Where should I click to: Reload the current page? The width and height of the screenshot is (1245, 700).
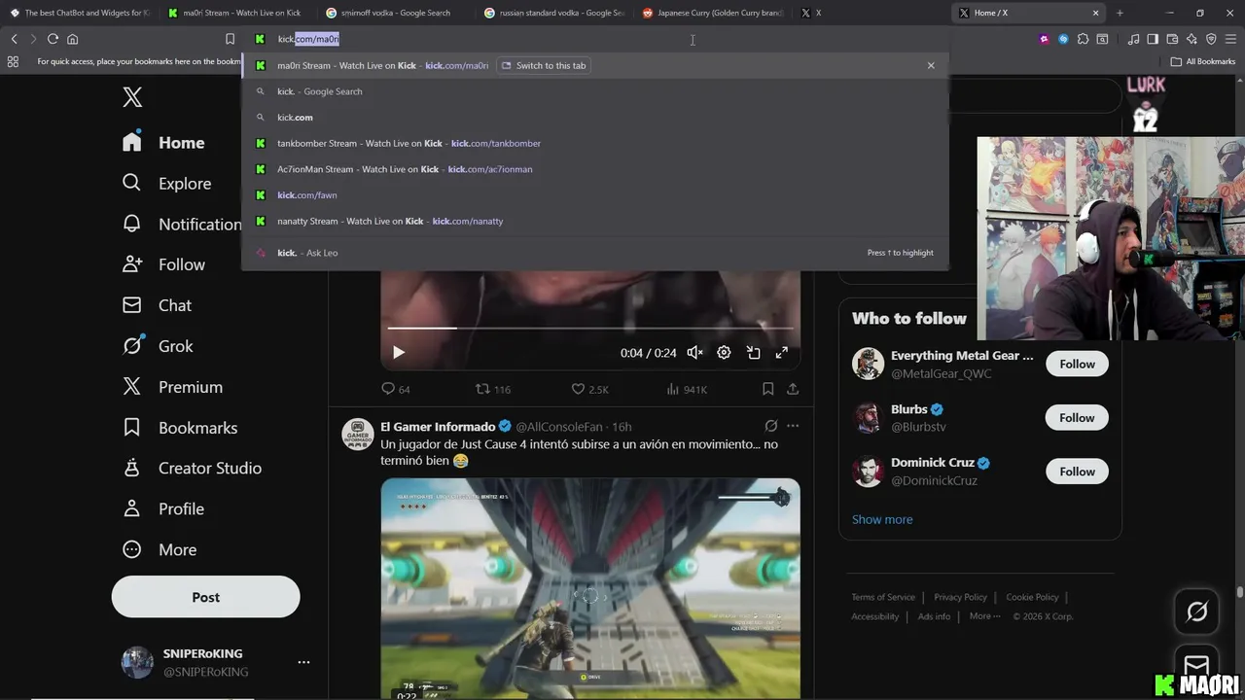click(x=53, y=39)
